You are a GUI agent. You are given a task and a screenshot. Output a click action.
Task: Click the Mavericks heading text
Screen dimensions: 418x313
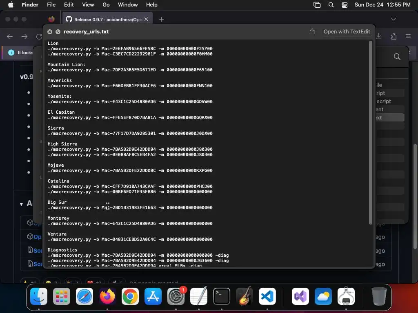point(60,80)
